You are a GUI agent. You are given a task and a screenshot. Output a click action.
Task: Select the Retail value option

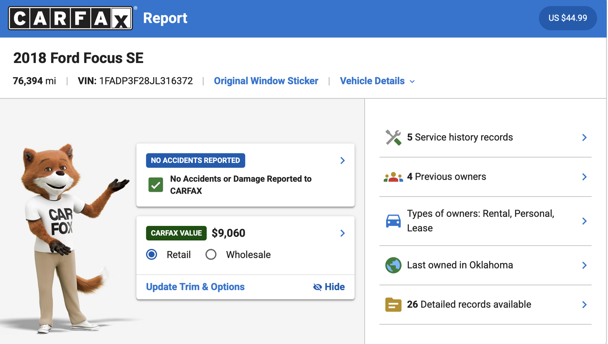click(x=152, y=254)
